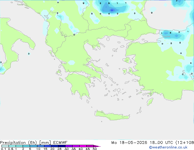This screenshot has width=194, height=150.
Task: Click the 15–20 mm legend color swatch
Action: [x=47, y=146]
